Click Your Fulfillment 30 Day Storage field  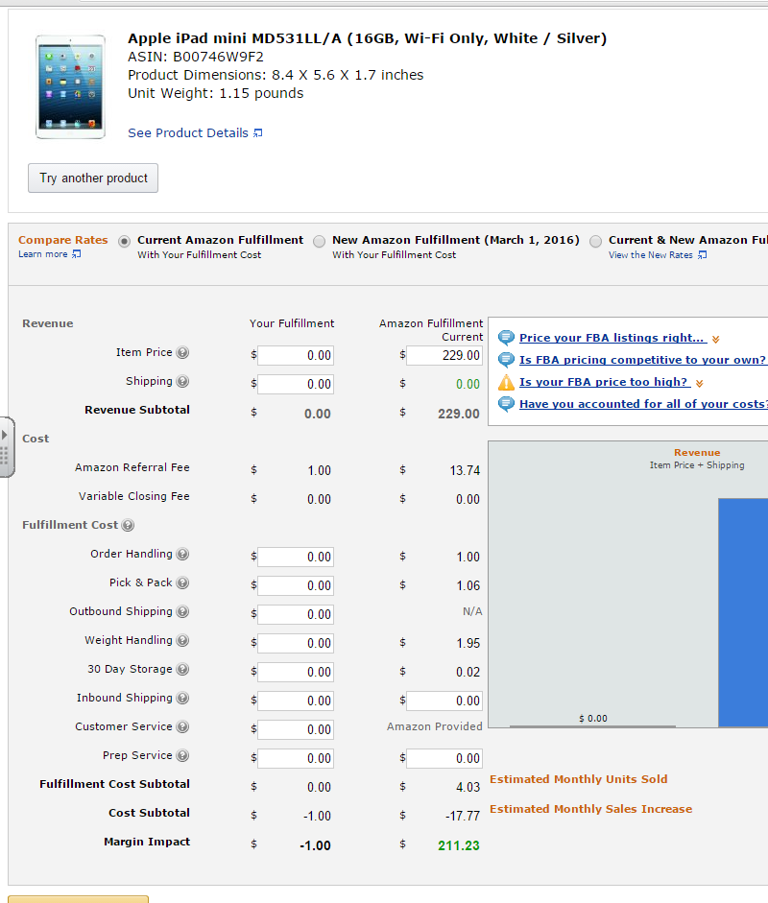[x=296, y=672]
